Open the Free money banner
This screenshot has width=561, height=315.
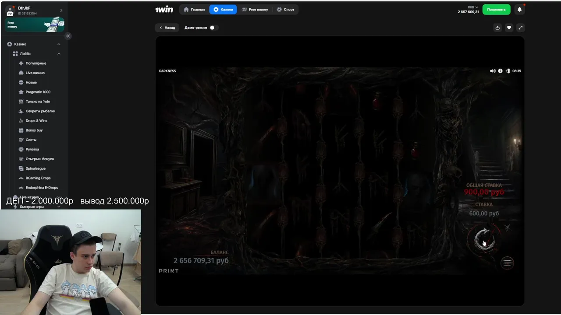point(35,24)
